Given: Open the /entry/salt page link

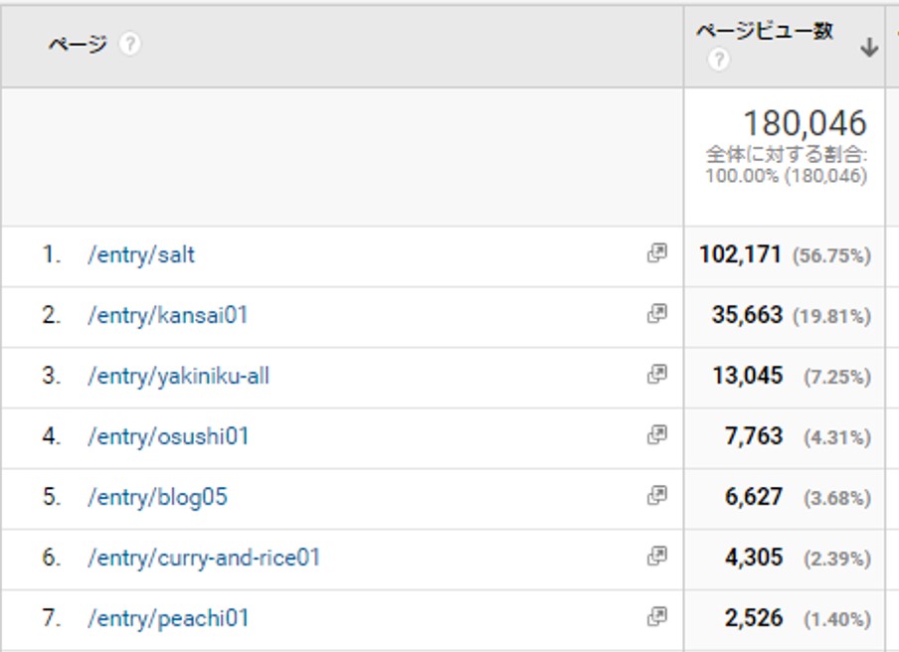Looking at the screenshot, I should pos(141,255).
